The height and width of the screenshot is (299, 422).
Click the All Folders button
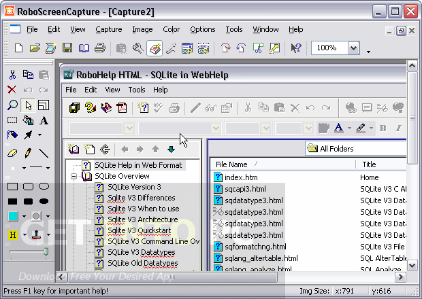pyautogui.click(x=356, y=149)
